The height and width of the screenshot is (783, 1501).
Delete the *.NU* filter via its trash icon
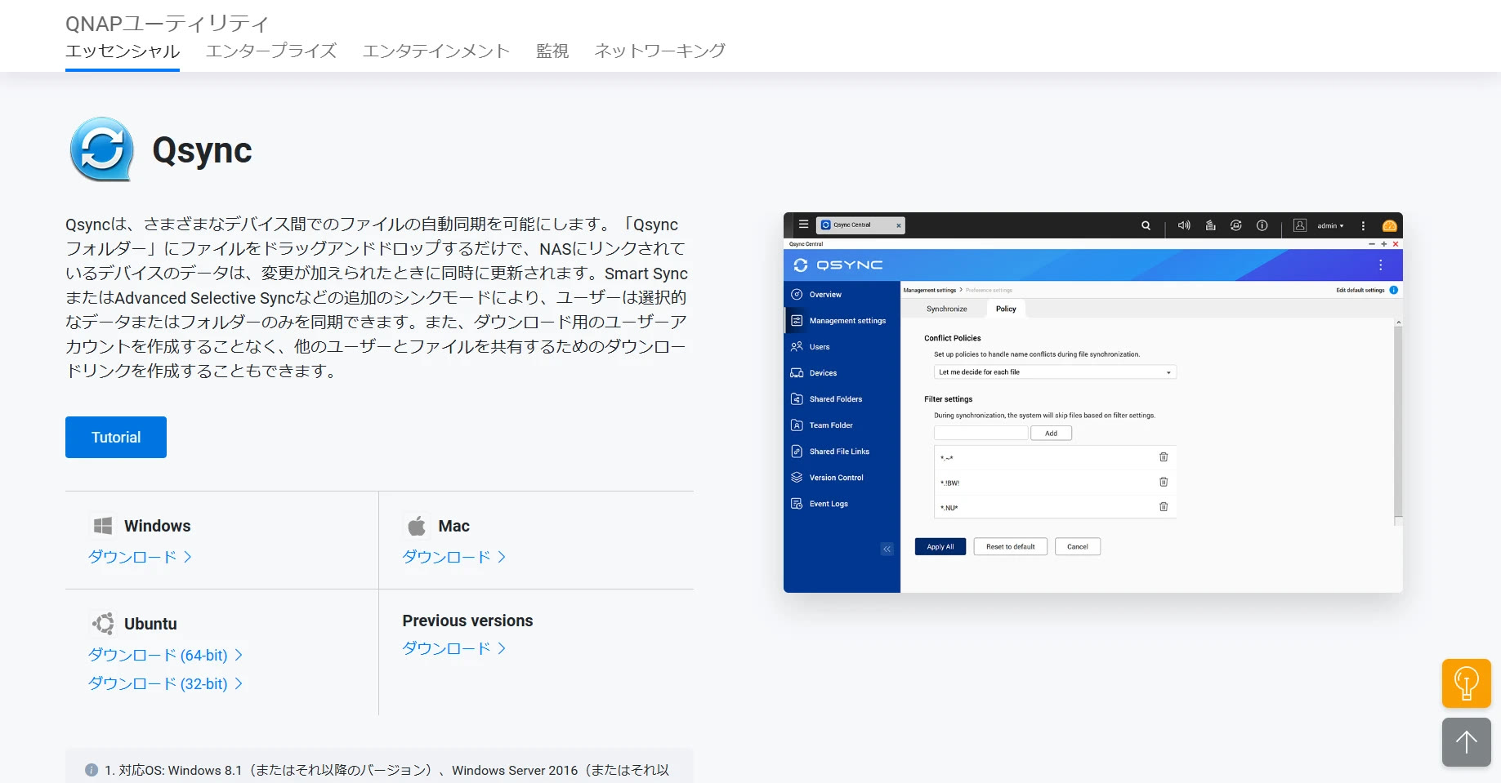[1164, 507]
